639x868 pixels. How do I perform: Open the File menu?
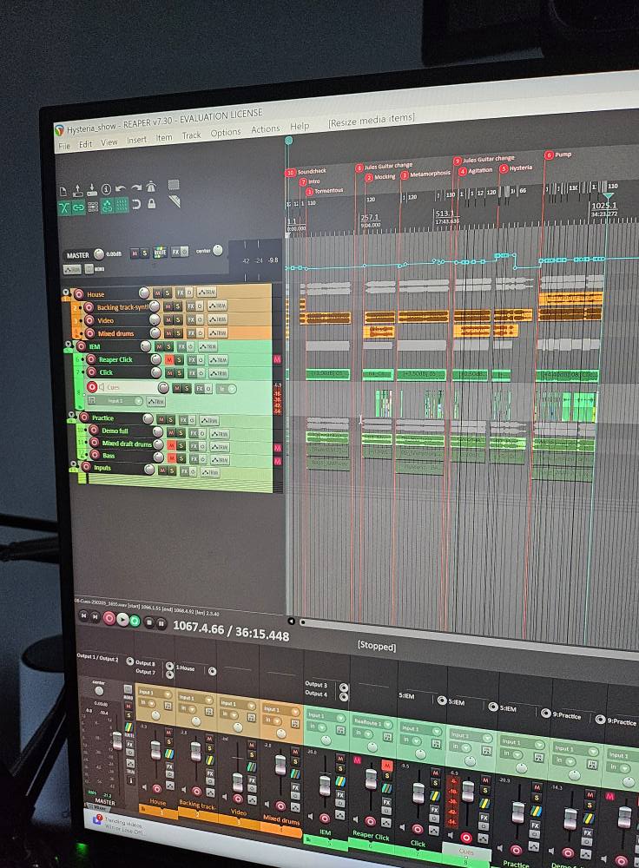(x=64, y=146)
